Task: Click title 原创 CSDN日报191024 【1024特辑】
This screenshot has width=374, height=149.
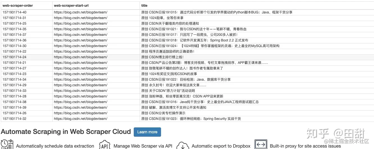Action: pos(210,46)
